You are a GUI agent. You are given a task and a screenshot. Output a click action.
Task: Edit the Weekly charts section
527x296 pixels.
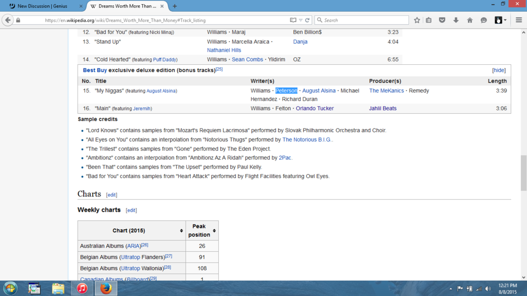point(131,210)
